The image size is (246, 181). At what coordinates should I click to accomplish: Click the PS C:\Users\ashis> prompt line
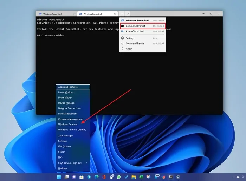(51, 35)
